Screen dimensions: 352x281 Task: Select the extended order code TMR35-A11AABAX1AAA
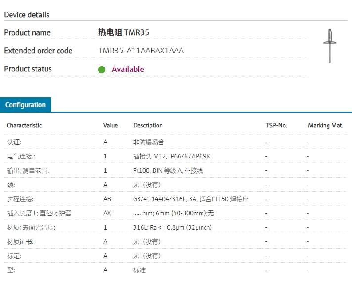(141, 51)
